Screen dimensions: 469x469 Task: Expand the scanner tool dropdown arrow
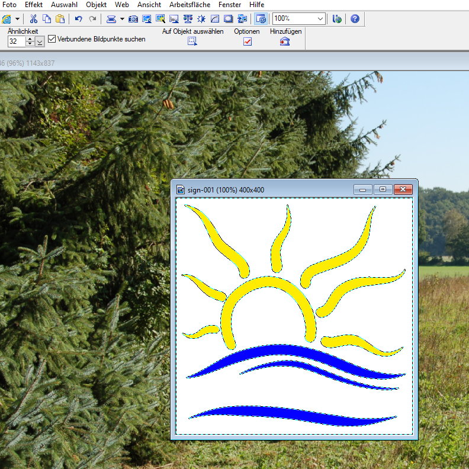(x=122, y=19)
